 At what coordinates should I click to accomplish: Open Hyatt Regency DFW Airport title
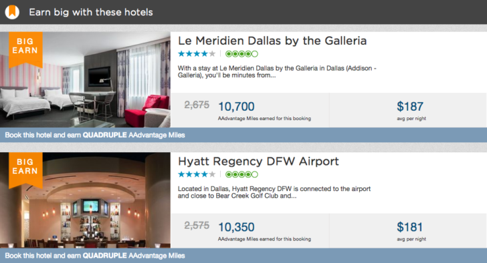pos(258,162)
